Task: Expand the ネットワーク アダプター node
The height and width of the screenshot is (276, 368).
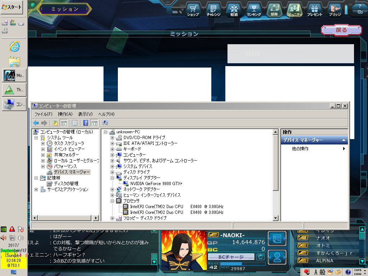Action: pos(112,189)
